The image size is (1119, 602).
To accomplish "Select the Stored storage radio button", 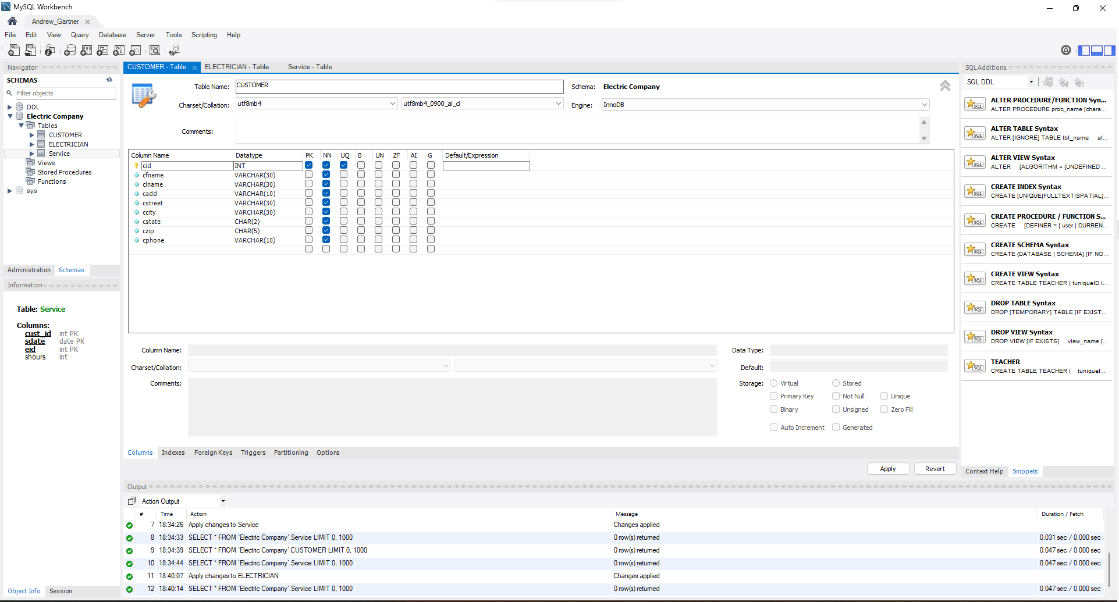I will coord(836,383).
